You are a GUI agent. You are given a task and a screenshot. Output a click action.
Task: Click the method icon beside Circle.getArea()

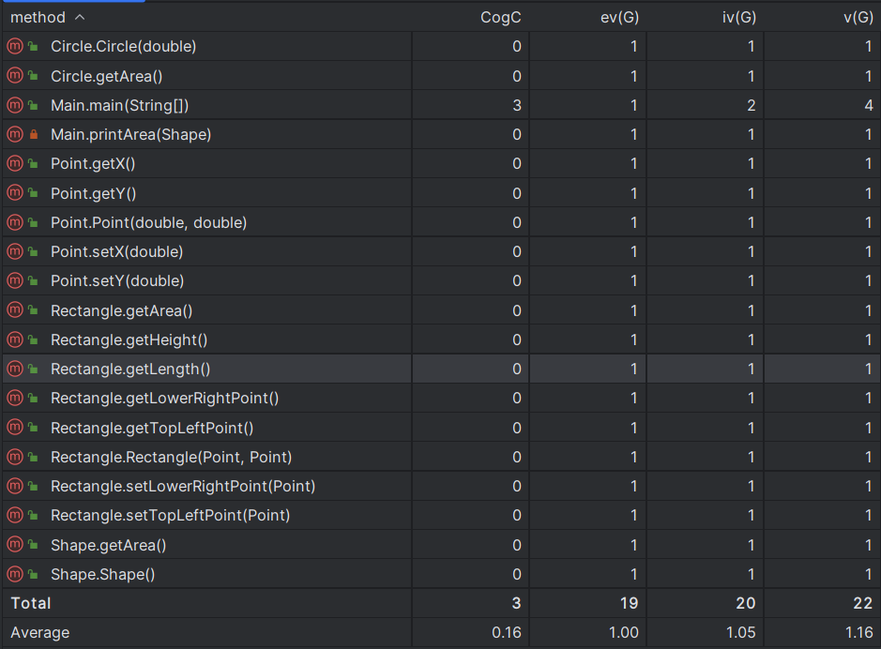click(14, 76)
